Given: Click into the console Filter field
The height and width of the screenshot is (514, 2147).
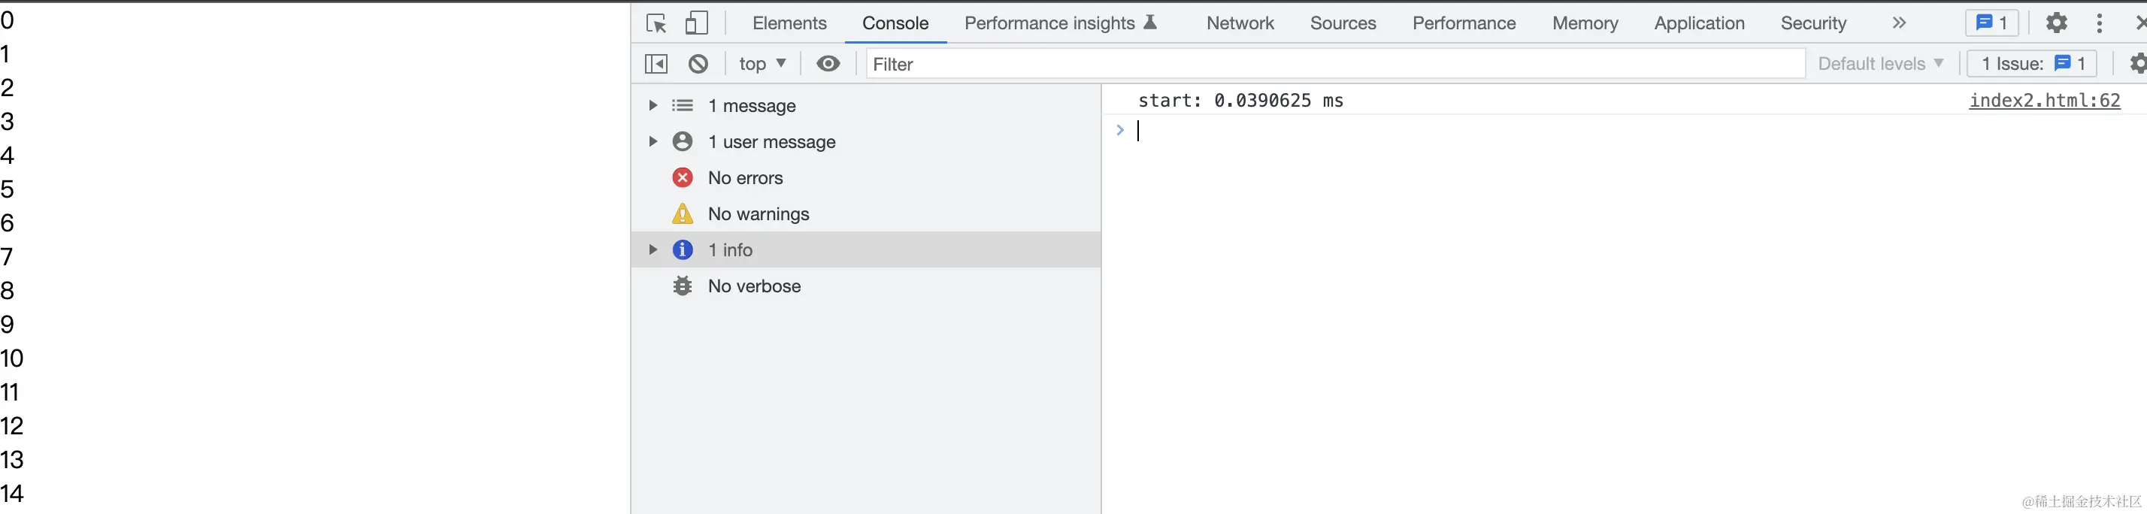Looking at the screenshot, I should pyautogui.click(x=1334, y=64).
